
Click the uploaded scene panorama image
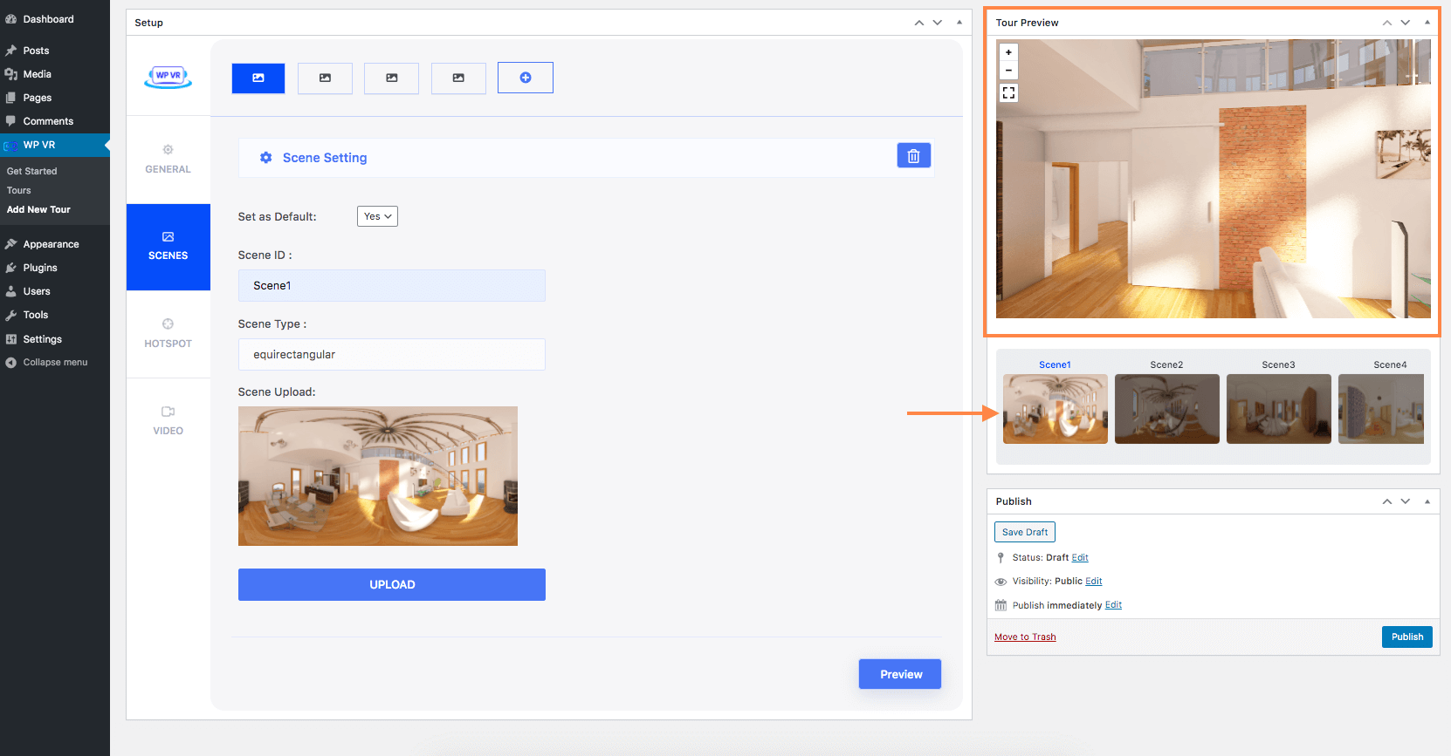(378, 476)
